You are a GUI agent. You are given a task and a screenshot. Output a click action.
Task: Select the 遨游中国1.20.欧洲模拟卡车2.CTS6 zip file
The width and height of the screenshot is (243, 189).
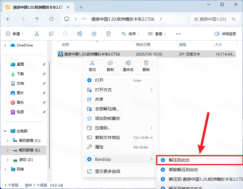click(146, 54)
